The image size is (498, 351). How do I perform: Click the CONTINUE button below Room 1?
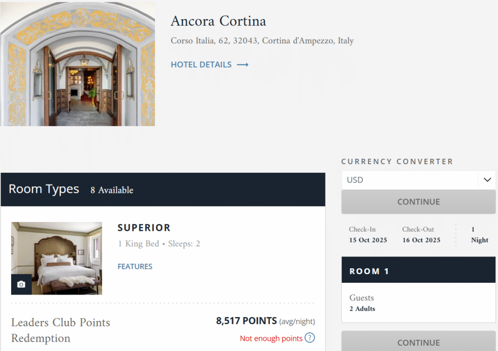(418, 342)
